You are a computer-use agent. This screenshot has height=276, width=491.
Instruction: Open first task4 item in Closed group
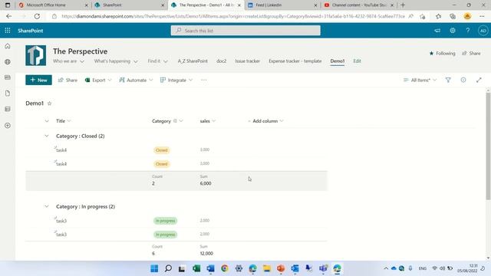(x=61, y=150)
